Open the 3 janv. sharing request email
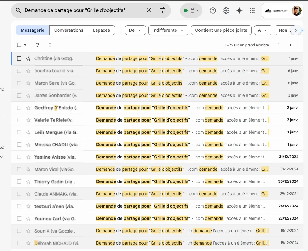308x251 pixels. (x=157, y=95)
